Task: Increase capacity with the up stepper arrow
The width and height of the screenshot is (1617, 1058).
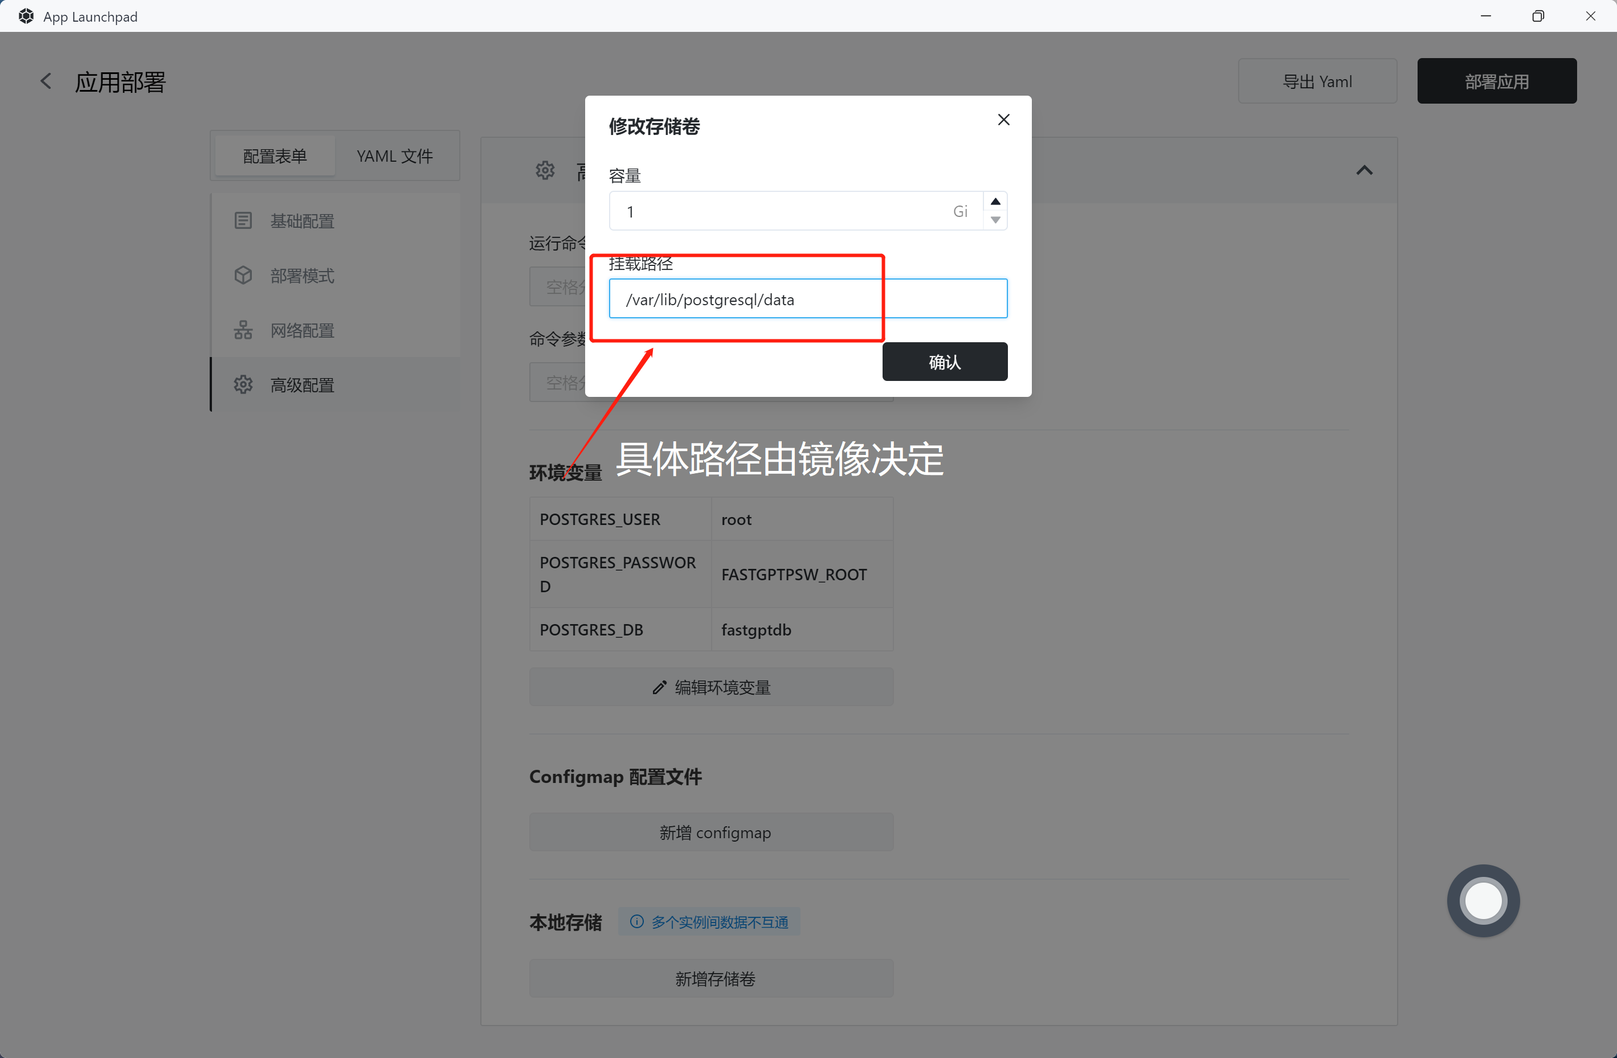Action: (x=995, y=201)
